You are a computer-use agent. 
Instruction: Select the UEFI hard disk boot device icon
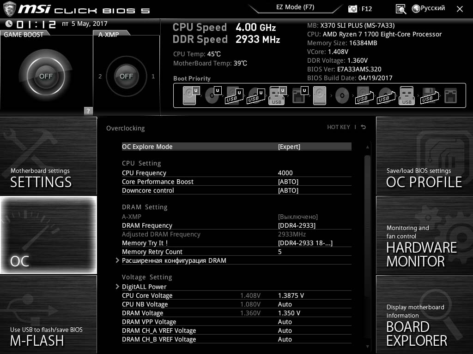[x=191, y=95]
